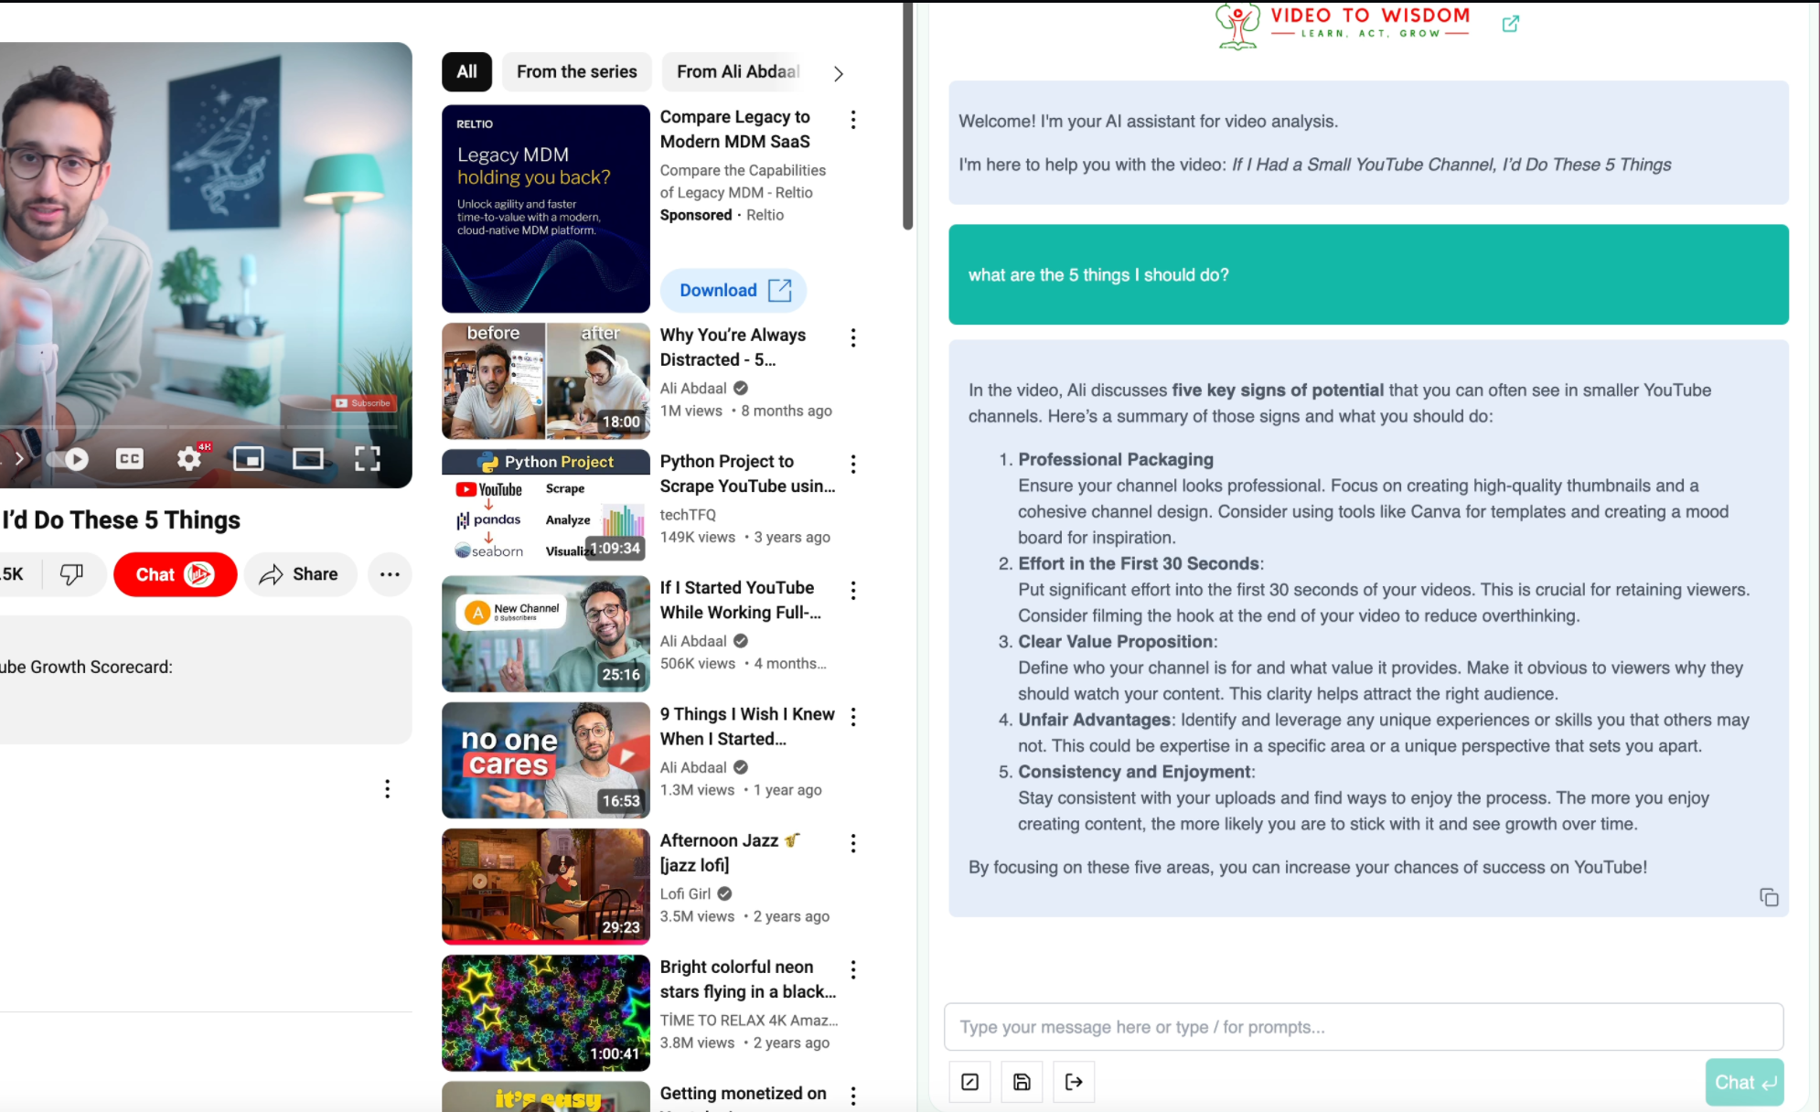Click Subscribe overlay in video frame
The height and width of the screenshot is (1112, 1820).
coord(363,403)
